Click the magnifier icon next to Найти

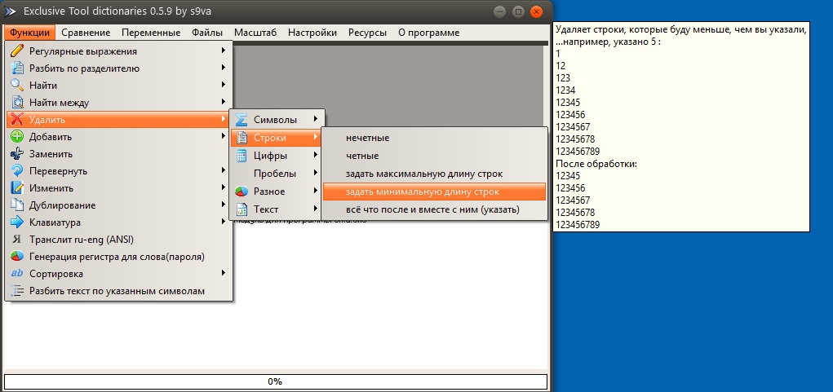pyautogui.click(x=16, y=85)
